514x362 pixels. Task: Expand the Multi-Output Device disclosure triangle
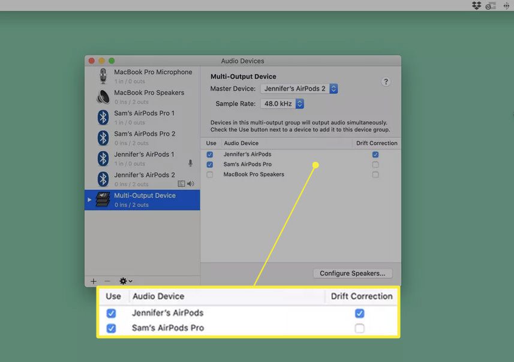click(89, 200)
